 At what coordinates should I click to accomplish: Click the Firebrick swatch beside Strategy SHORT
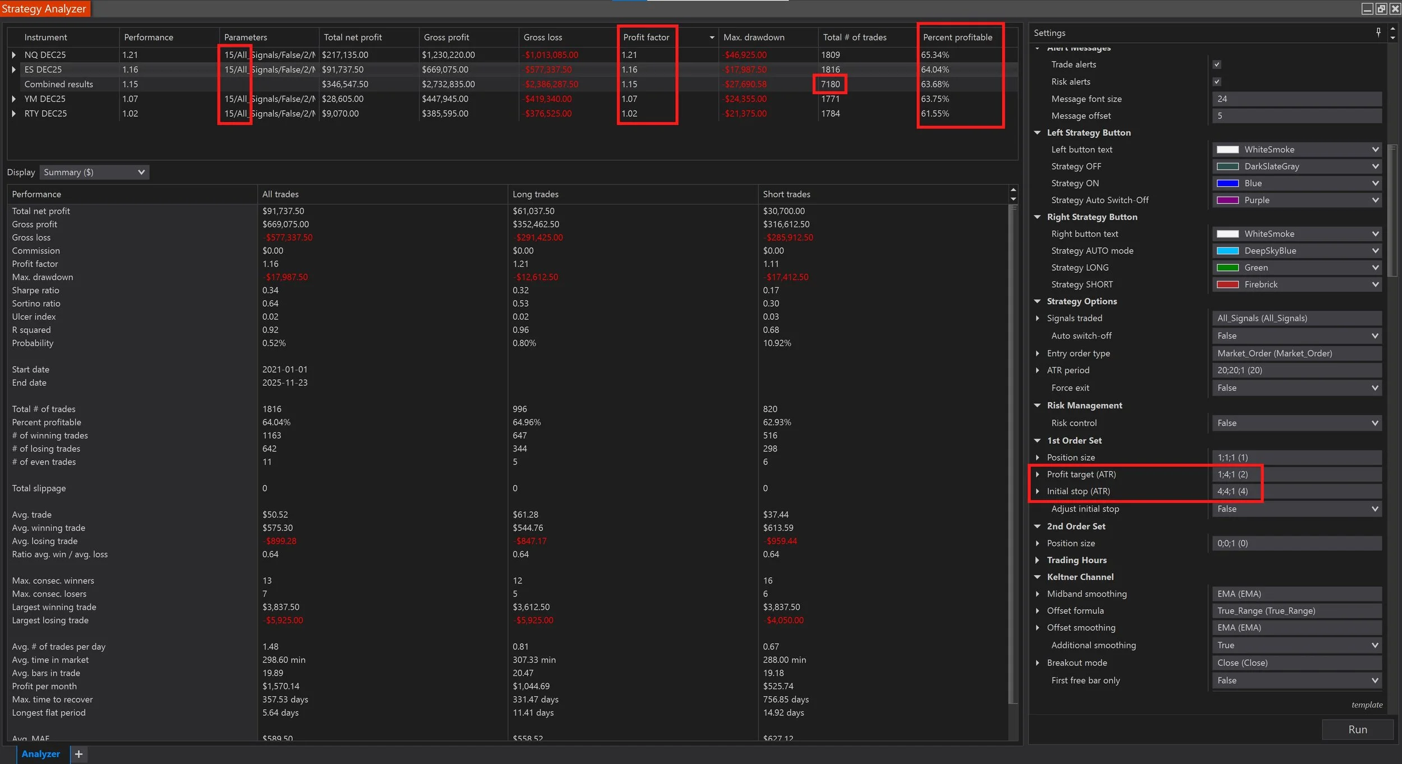click(x=1229, y=284)
